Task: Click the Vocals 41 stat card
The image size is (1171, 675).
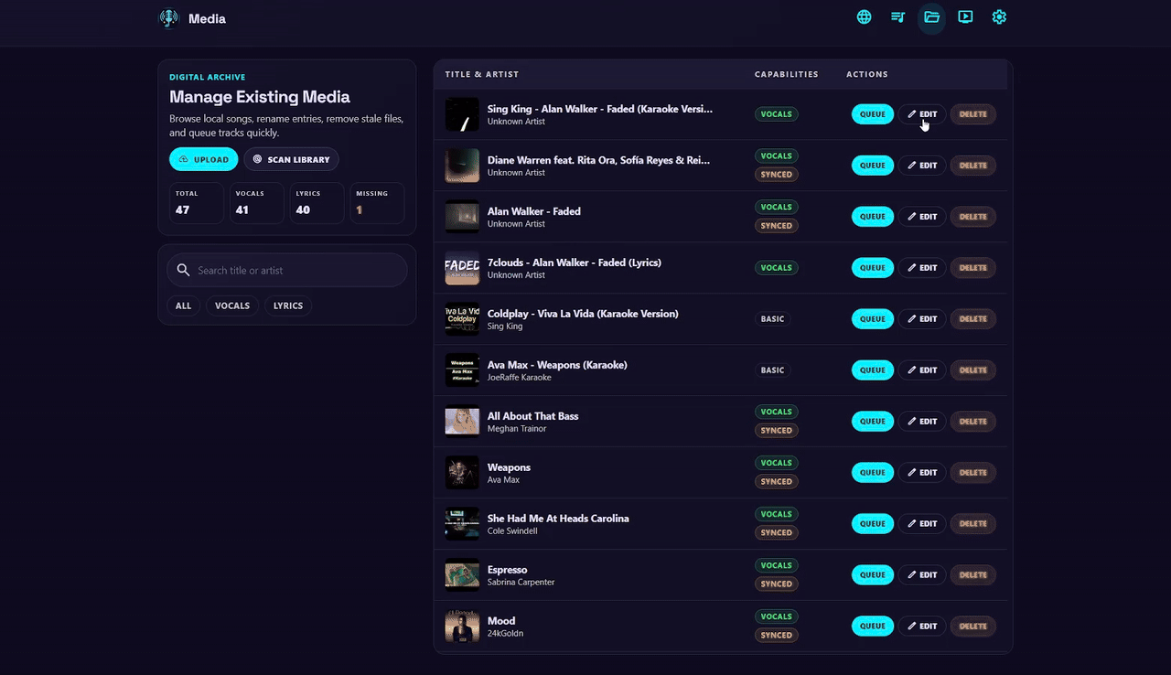Action: (x=257, y=203)
